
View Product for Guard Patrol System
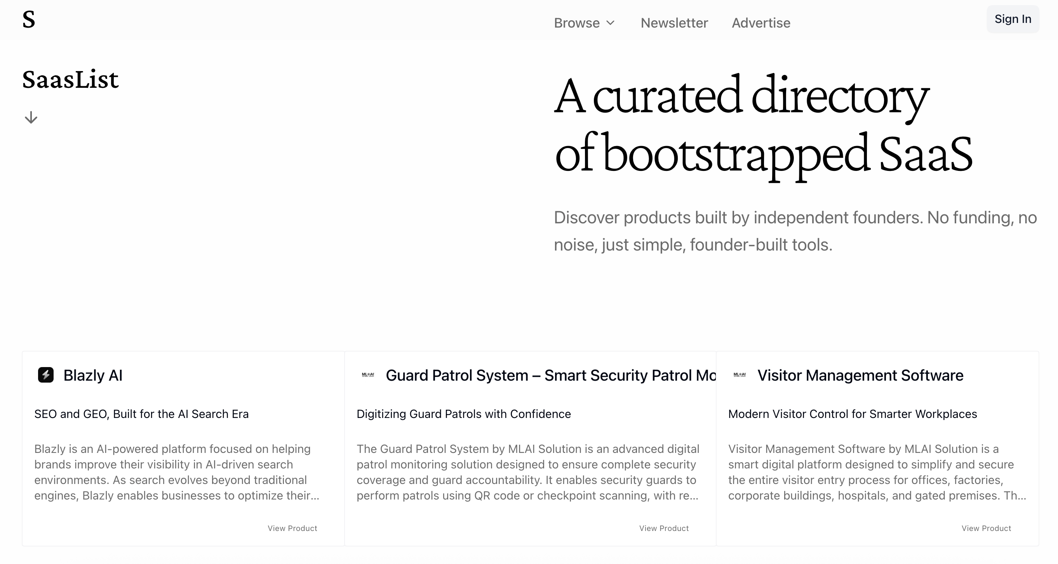click(664, 528)
